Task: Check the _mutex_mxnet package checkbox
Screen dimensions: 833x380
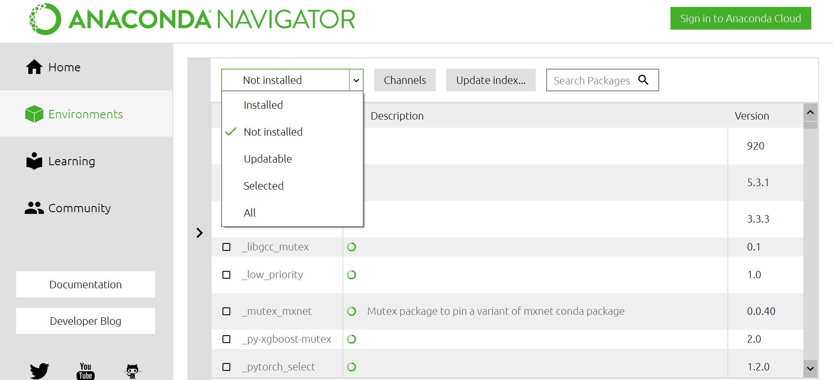Action: coord(226,311)
